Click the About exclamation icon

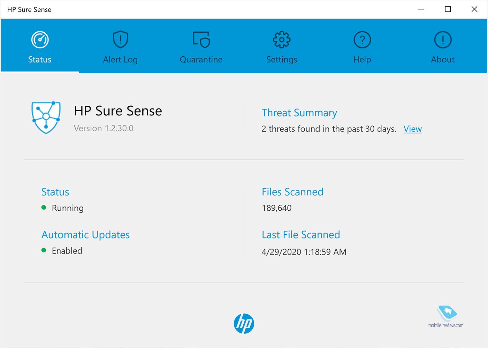[443, 40]
